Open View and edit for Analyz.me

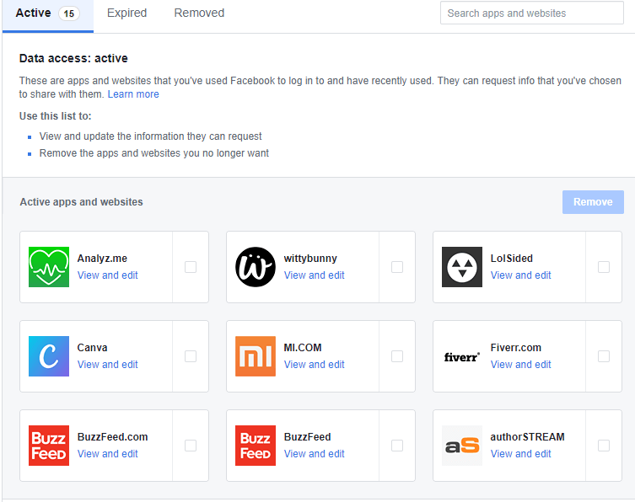pos(108,275)
